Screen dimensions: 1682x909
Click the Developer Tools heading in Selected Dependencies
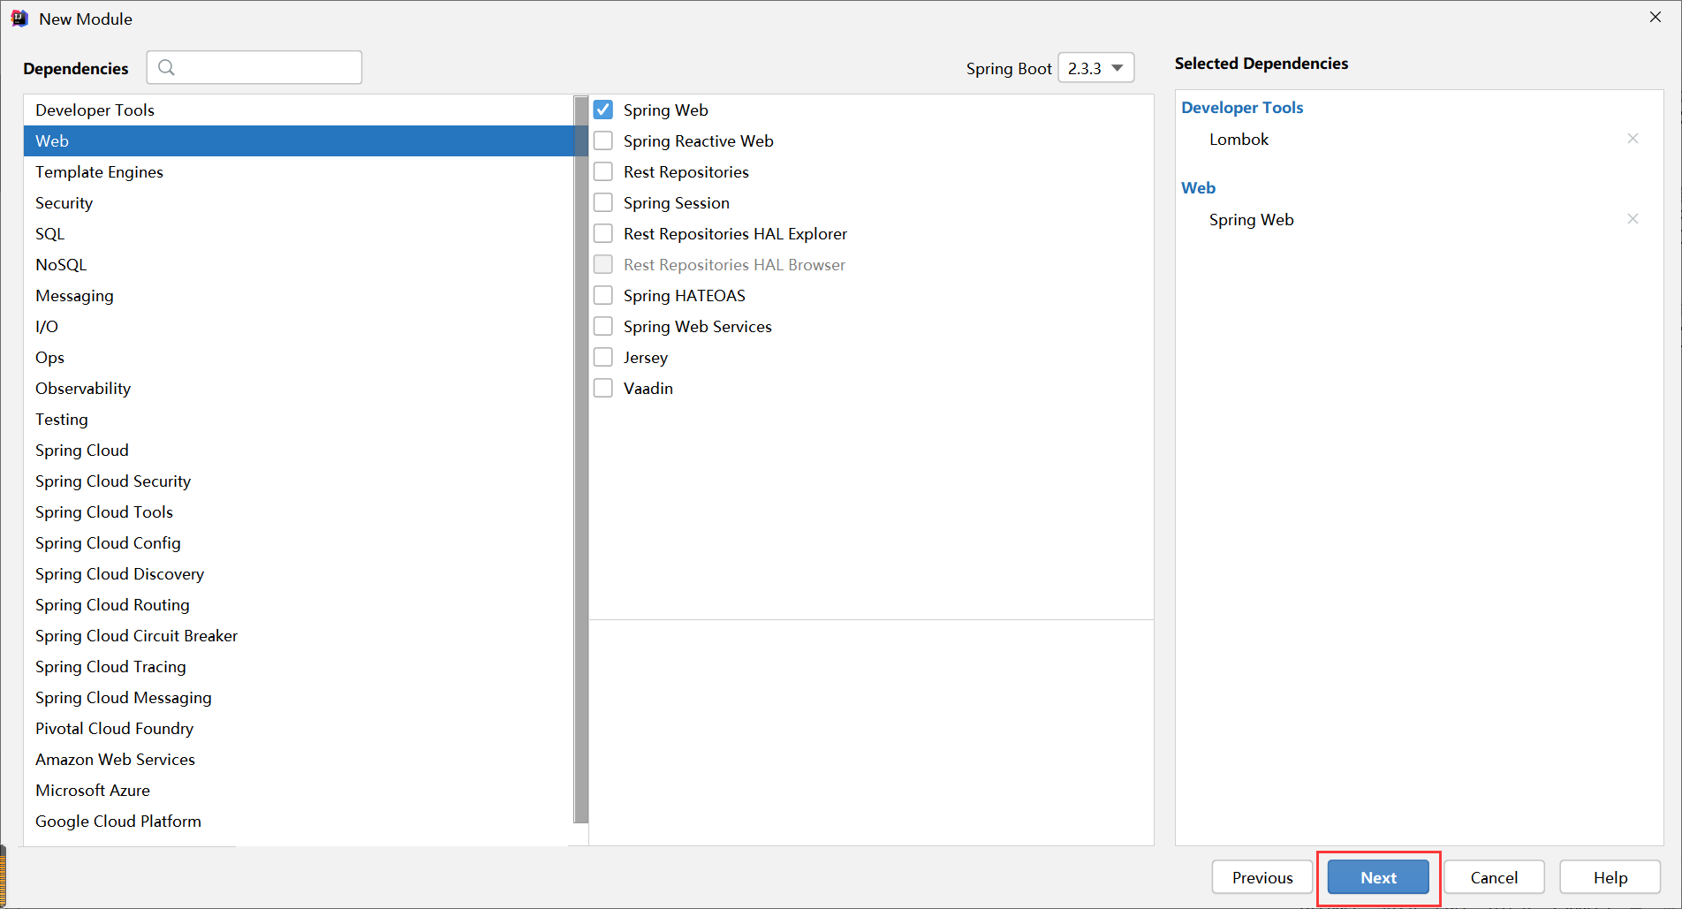[x=1242, y=107]
